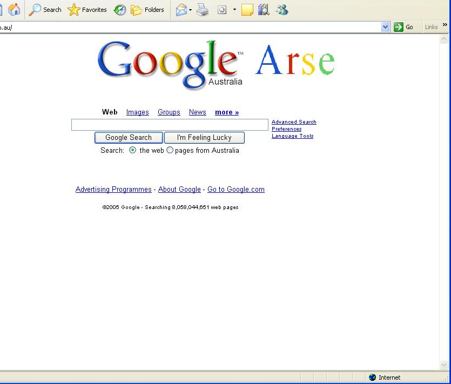Click the yellow Discuss note icon
Viewport: 451px width, 384px height.
pyautogui.click(x=247, y=10)
